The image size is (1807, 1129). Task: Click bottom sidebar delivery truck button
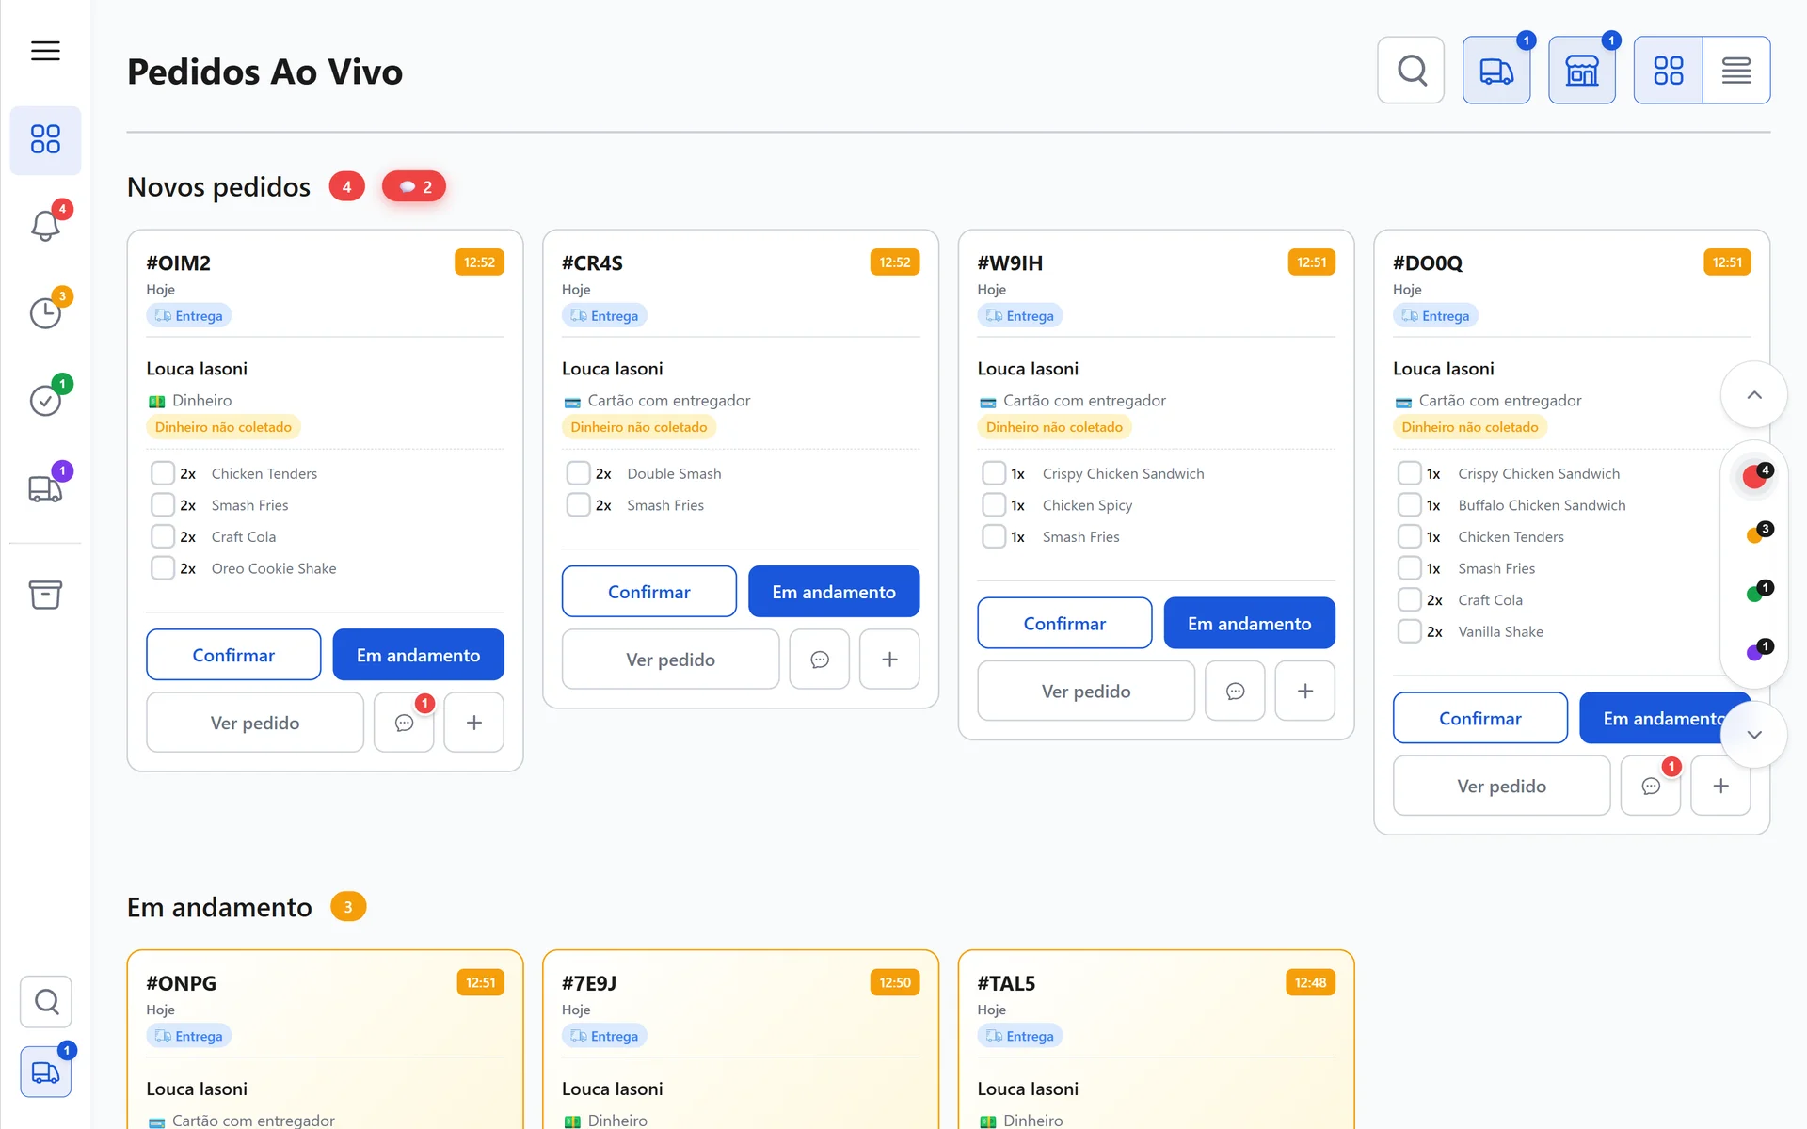coord(46,1072)
